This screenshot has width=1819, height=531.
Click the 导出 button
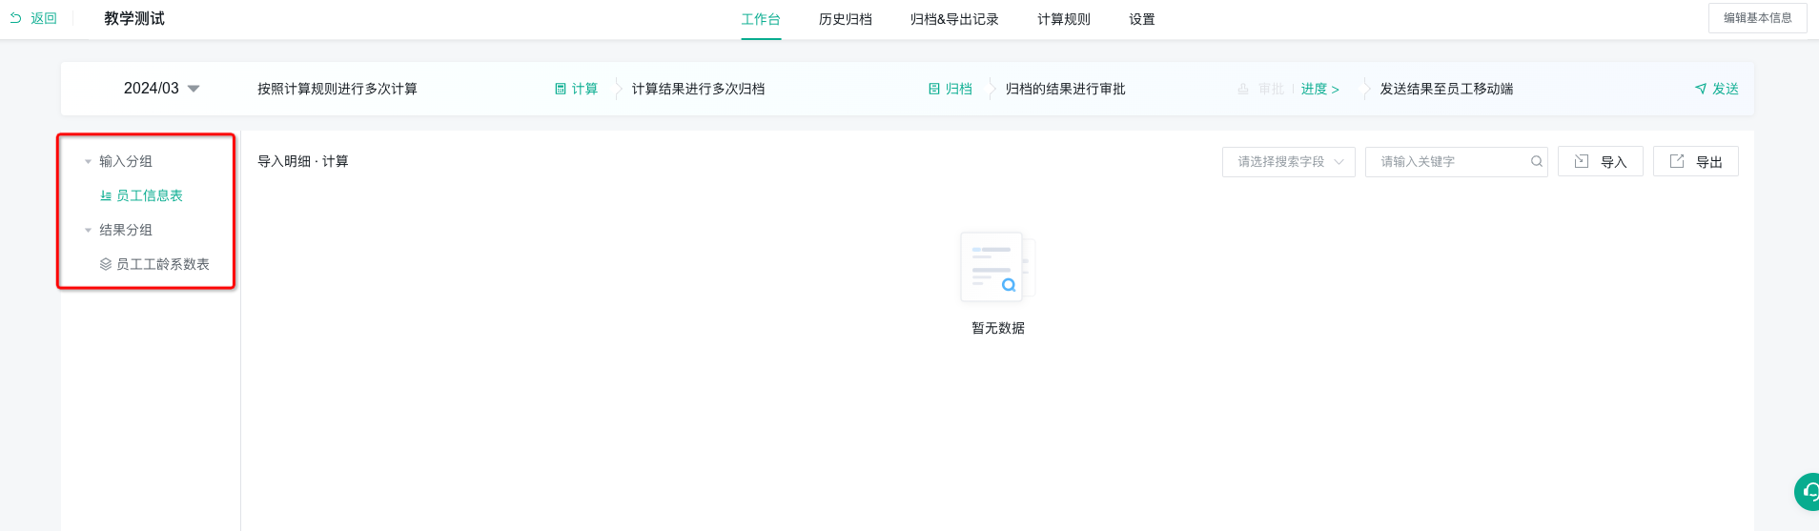[x=1696, y=161]
